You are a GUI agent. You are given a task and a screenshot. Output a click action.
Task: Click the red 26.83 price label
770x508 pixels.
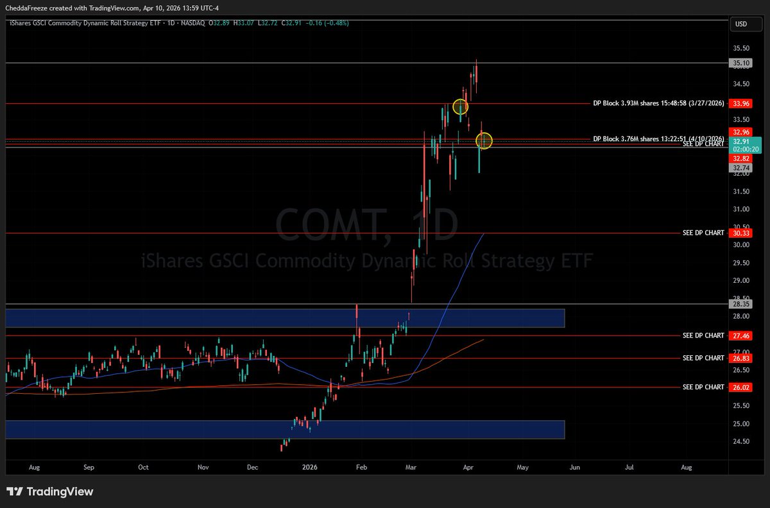741,358
